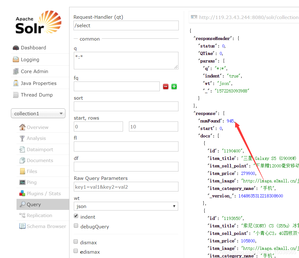
Task: Open the Replication link
Action: [x=39, y=215]
